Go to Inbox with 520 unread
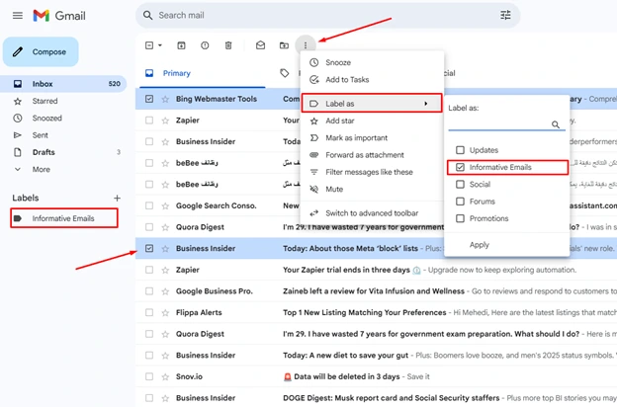617x407 pixels. [x=63, y=84]
